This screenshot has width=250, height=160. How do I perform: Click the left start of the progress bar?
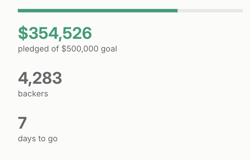pos(19,11)
